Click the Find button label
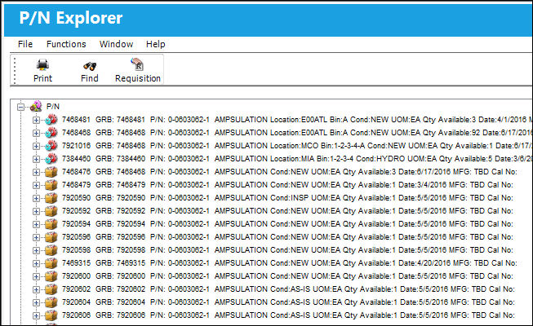The width and height of the screenshot is (533, 326). [90, 78]
